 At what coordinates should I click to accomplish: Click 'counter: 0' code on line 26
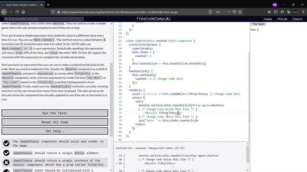click(x=143, y=79)
